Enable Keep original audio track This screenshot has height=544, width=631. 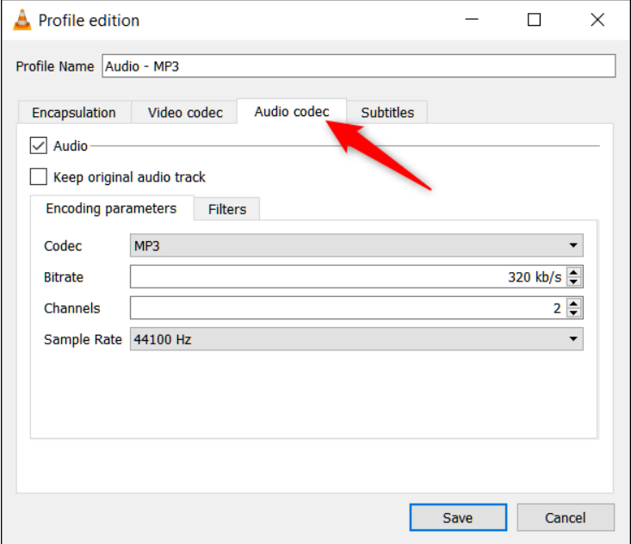(39, 177)
